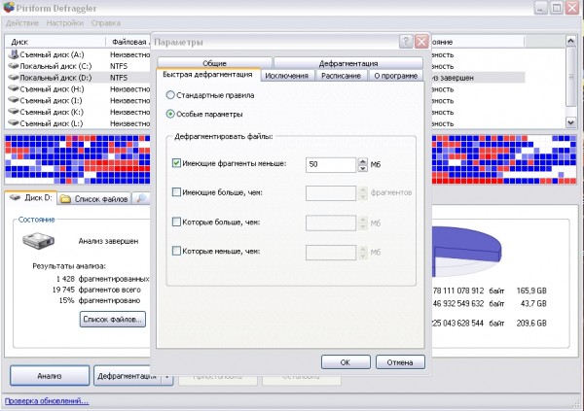Click the removable disk (L:) drive icon
This screenshot has height=411, width=584.
click(x=14, y=123)
